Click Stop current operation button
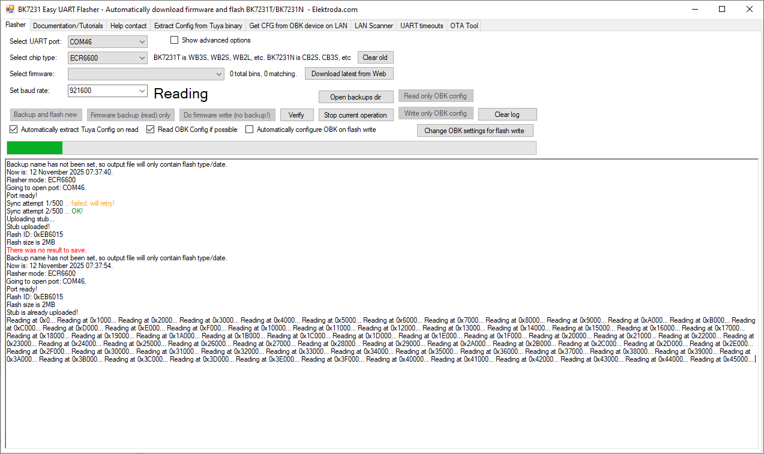Image resolution: width=764 pixels, height=454 pixels. (356, 115)
